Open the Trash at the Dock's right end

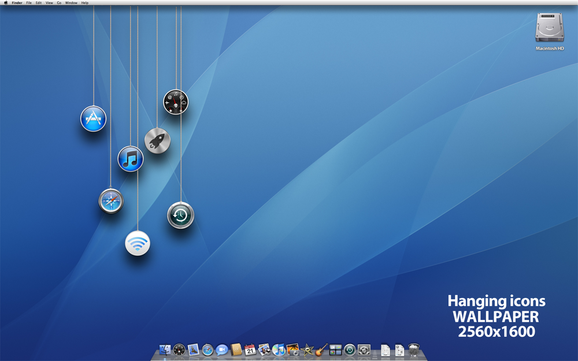(x=414, y=350)
